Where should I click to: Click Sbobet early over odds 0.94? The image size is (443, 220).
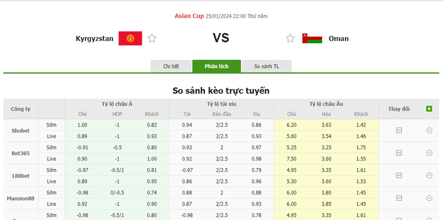(x=187, y=125)
